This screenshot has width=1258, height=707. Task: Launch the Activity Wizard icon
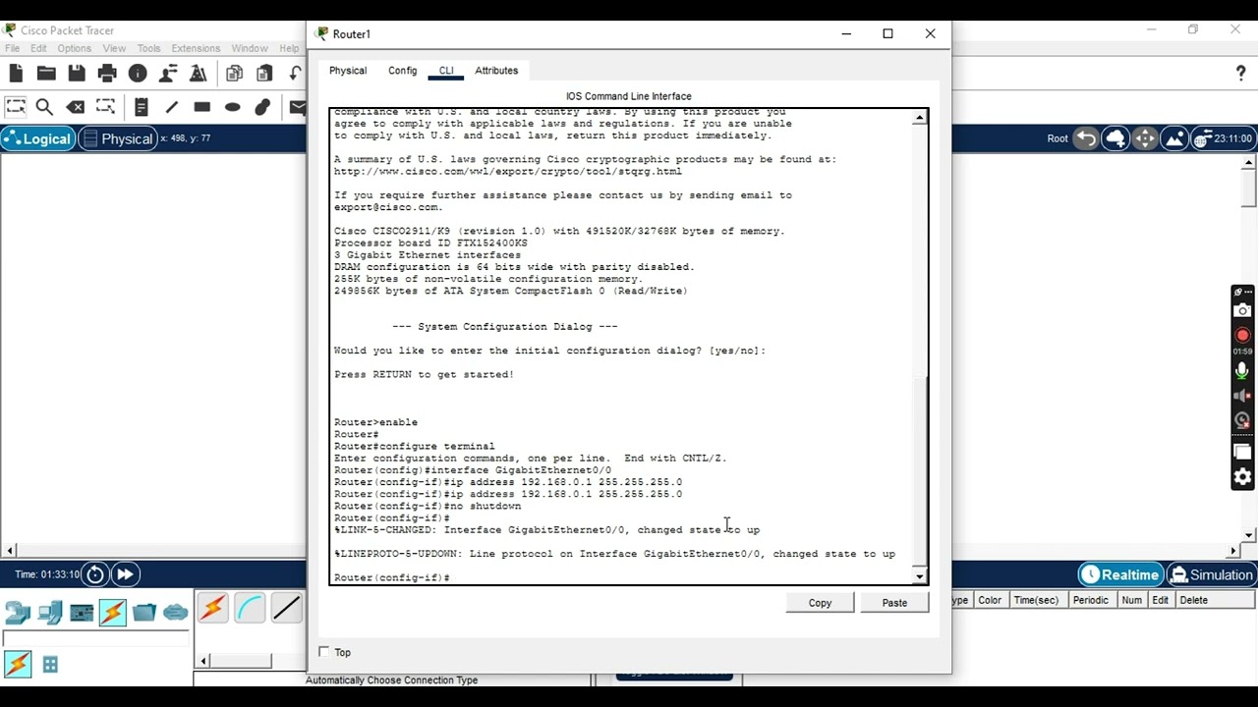point(199,74)
